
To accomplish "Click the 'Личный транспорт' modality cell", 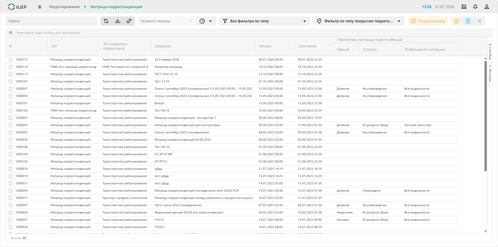I will tap(418, 125).
